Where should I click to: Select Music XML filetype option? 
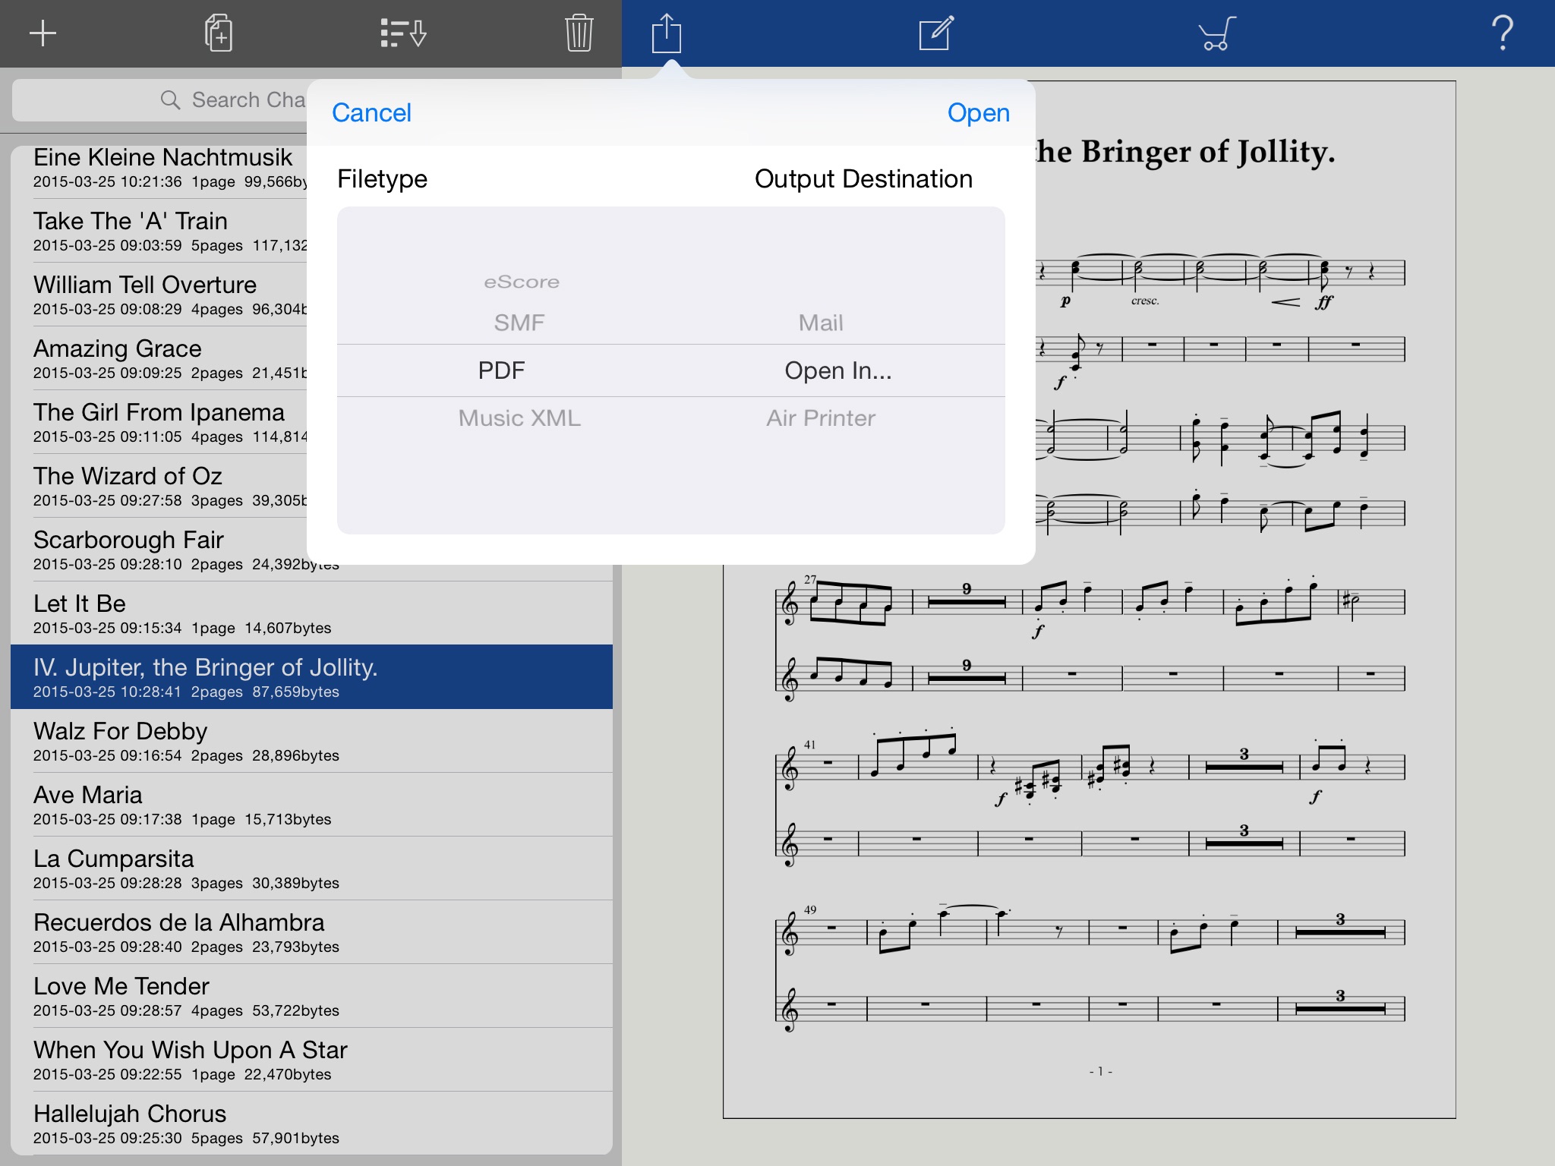pyautogui.click(x=517, y=418)
